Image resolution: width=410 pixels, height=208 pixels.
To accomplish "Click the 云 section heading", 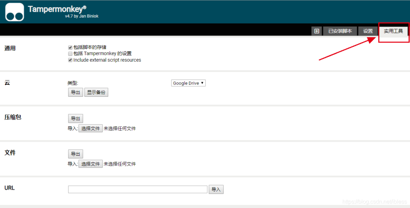I will tap(7, 83).
